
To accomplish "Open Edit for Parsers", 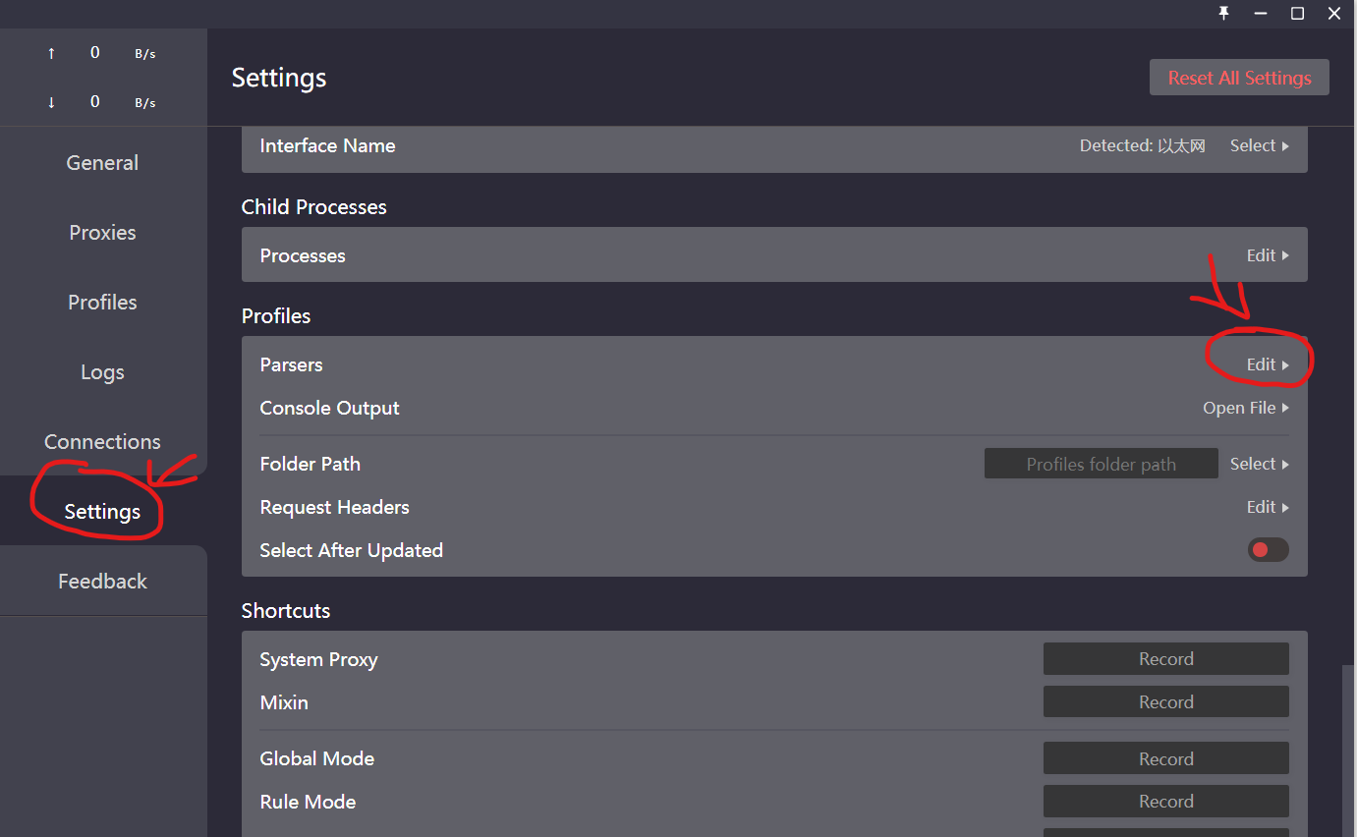I will click(1268, 364).
